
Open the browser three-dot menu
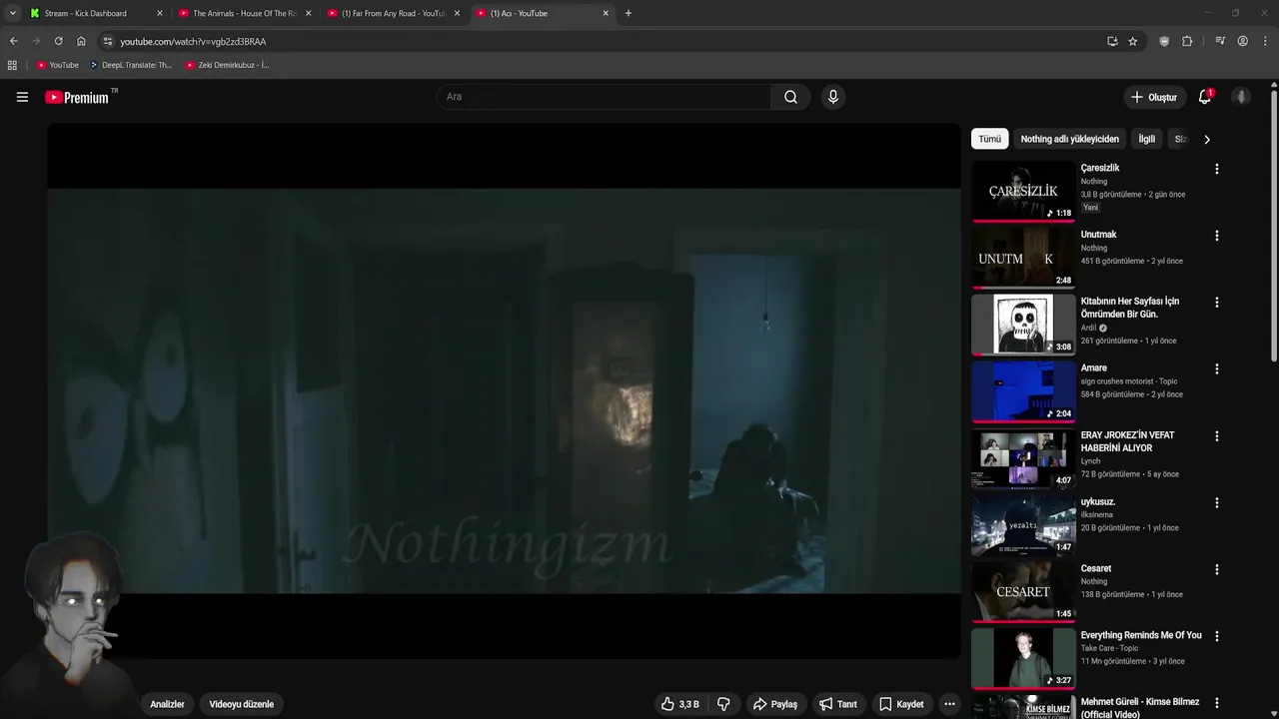(x=1265, y=41)
